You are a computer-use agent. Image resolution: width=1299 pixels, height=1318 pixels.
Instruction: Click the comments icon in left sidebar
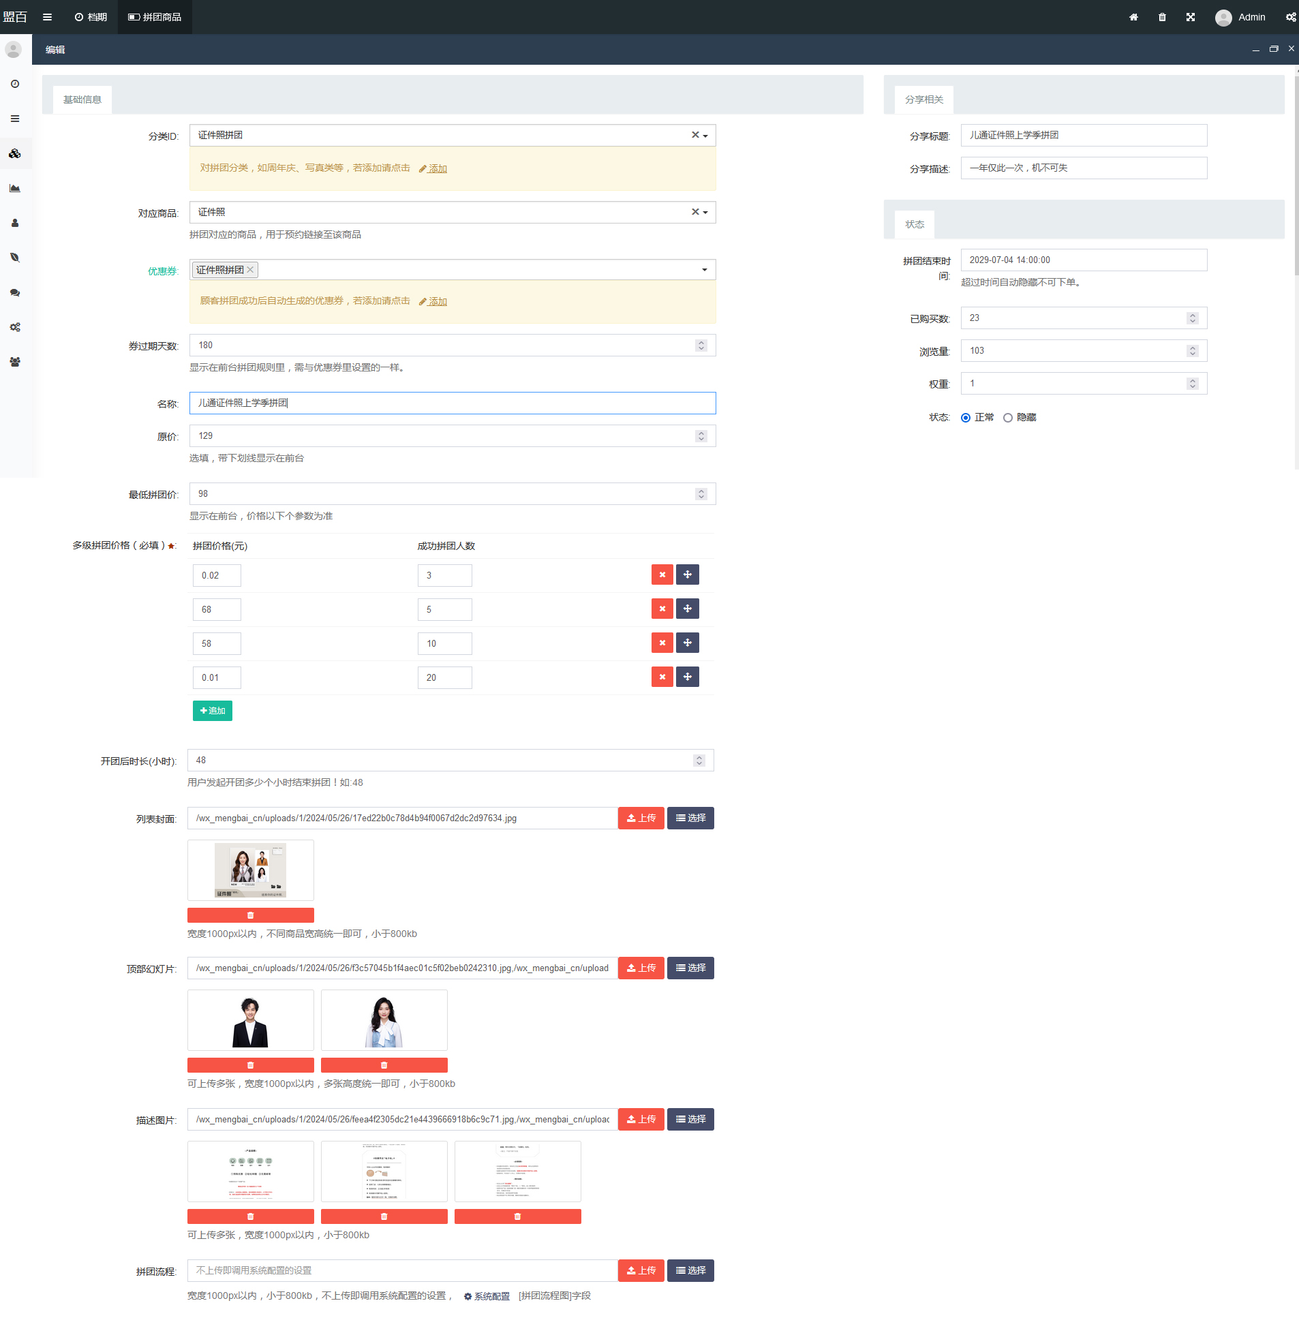point(15,292)
